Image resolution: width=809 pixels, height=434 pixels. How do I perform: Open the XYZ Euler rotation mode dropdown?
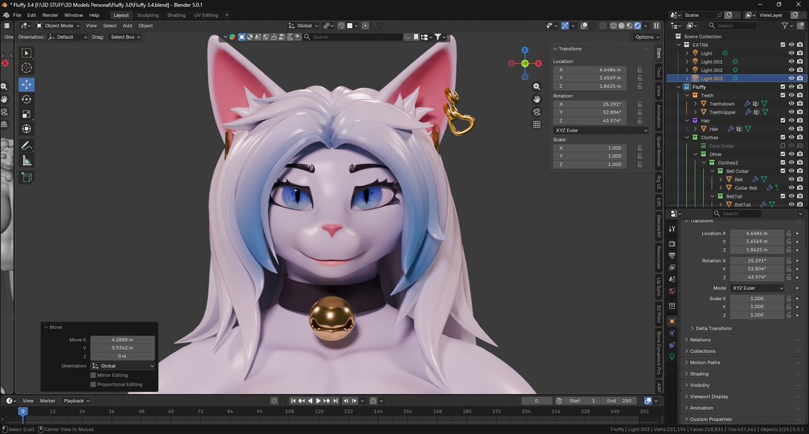point(599,130)
